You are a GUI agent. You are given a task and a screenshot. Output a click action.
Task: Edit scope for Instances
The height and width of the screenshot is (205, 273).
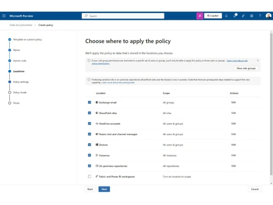(x=234, y=155)
